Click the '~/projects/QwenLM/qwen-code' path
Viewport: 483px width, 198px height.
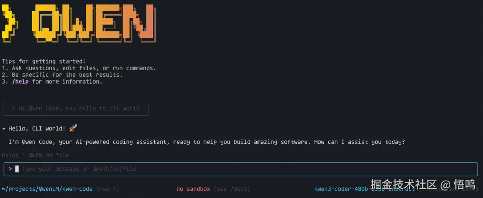[x=47, y=189]
